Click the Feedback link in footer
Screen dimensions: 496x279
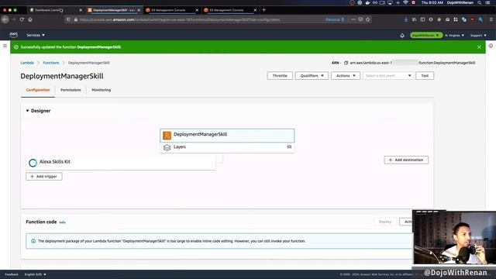[x=12, y=274]
